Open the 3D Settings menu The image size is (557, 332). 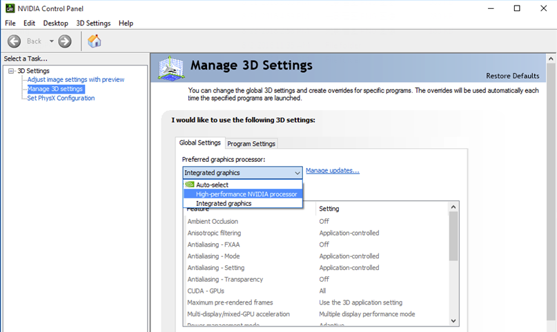tap(93, 23)
